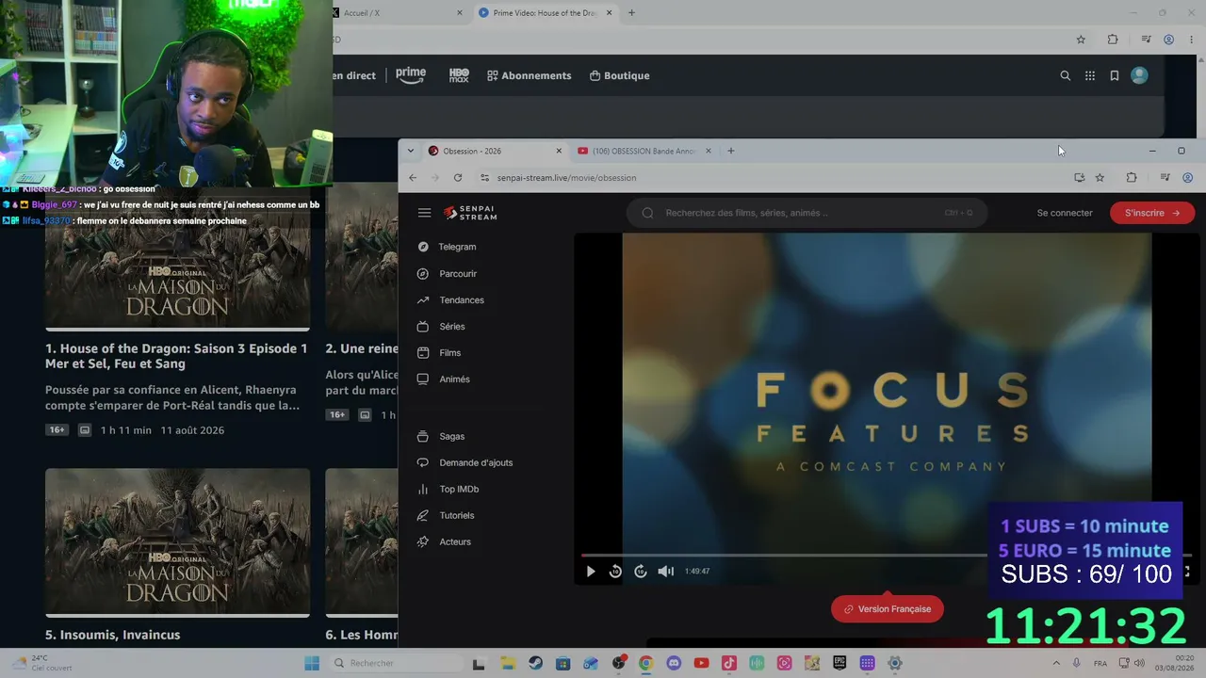The width and height of the screenshot is (1206, 678).
Task: Switch to the OBSESSION Bande Annonce YouTube tab
Action: pyautogui.click(x=645, y=151)
